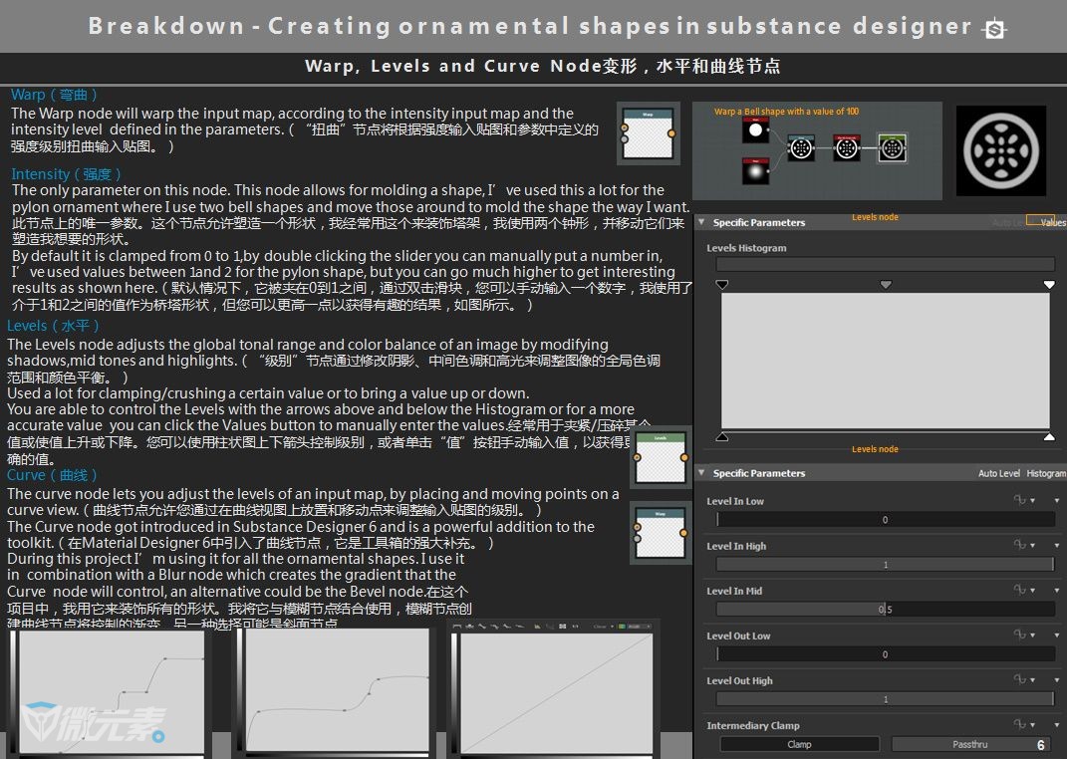The image size is (1067, 759).
Task: Open far-right arrow menu on Level Out Low row
Action: tap(1057, 635)
